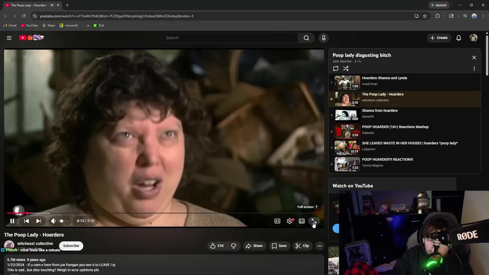
Task: Open more actions ellipsis beside Clip
Action: 320,246
